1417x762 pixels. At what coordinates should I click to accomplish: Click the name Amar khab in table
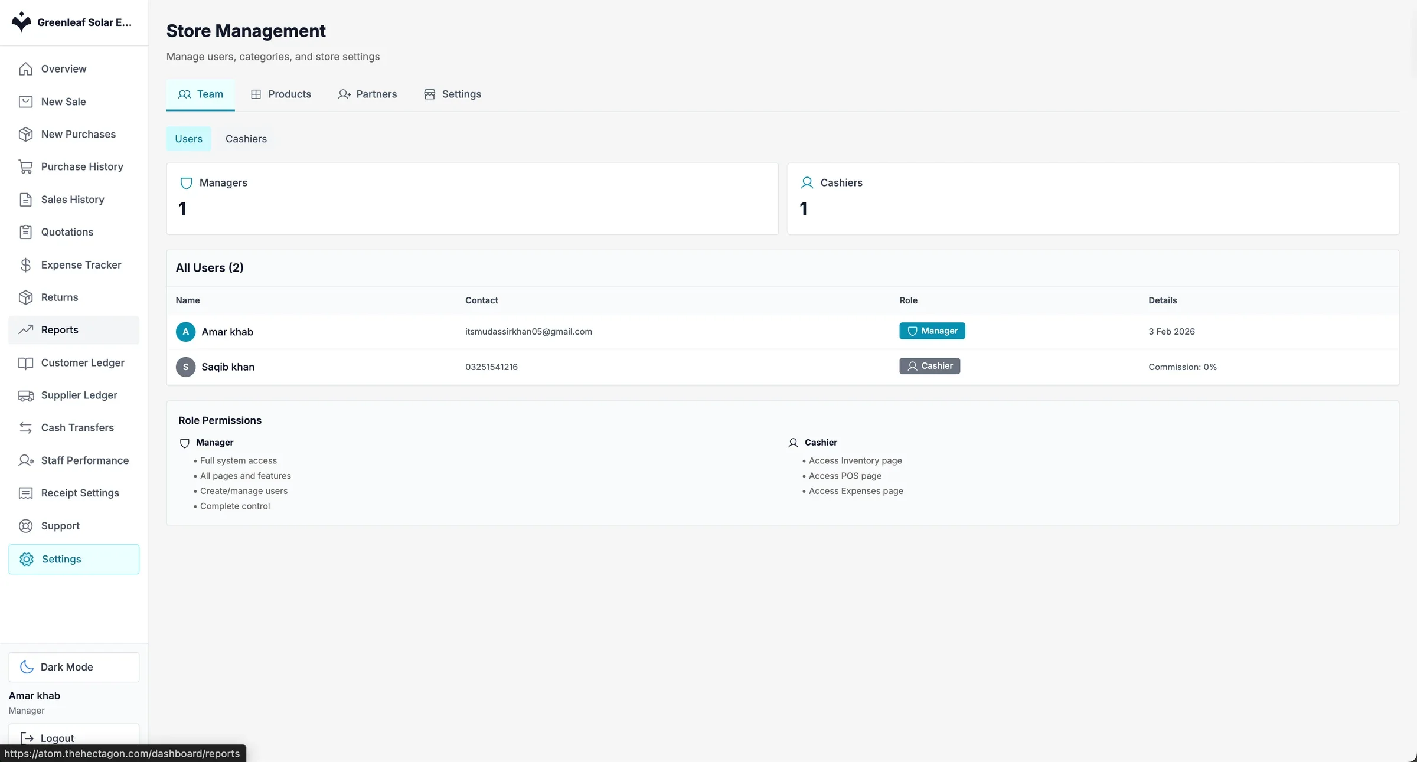[x=227, y=332]
